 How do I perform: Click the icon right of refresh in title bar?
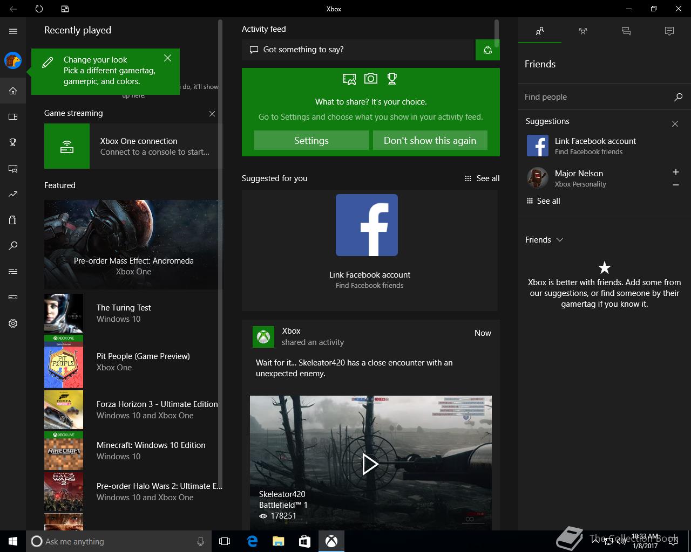(65, 9)
